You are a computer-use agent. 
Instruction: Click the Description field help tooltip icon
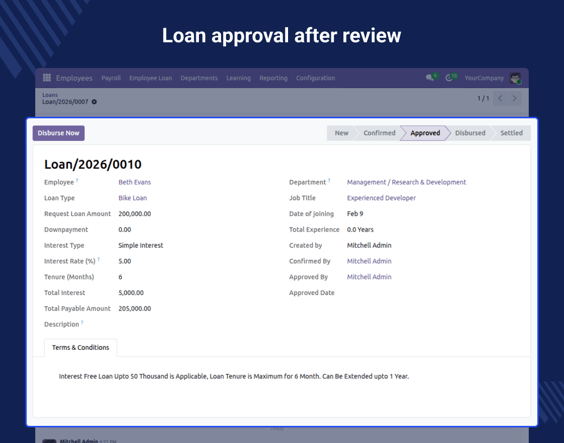[82, 323]
